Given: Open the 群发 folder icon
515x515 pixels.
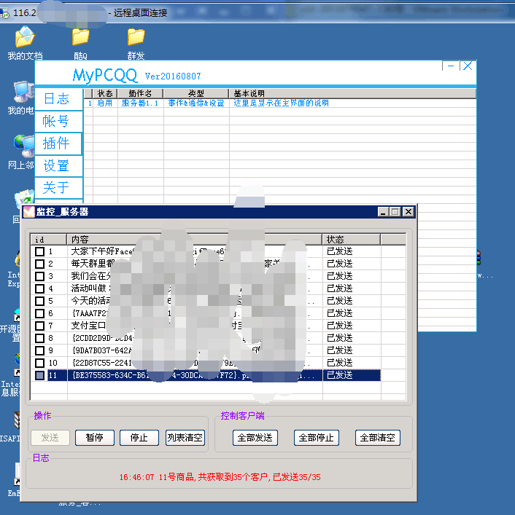Looking at the screenshot, I should pyautogui.click(x=136, y=38).
